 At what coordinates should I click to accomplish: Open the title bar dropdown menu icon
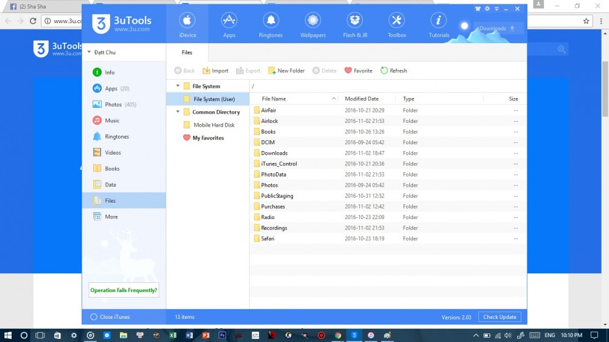click(496, 9)
